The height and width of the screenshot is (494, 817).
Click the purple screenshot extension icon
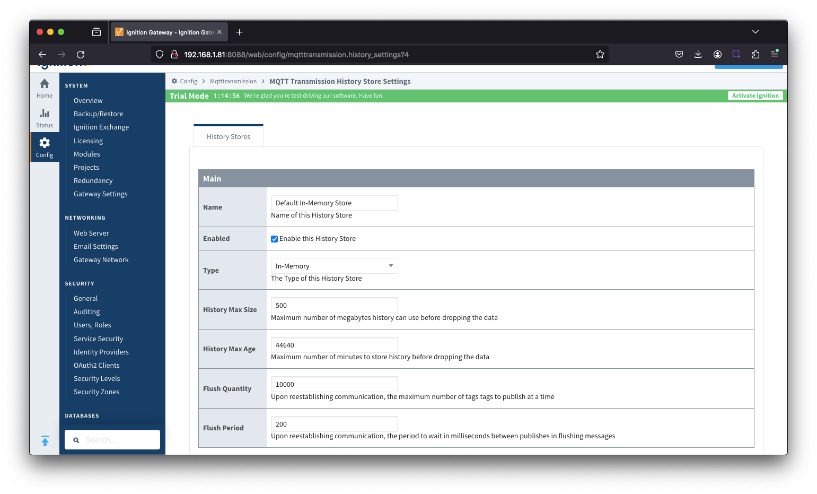click(x=736, y=54)
